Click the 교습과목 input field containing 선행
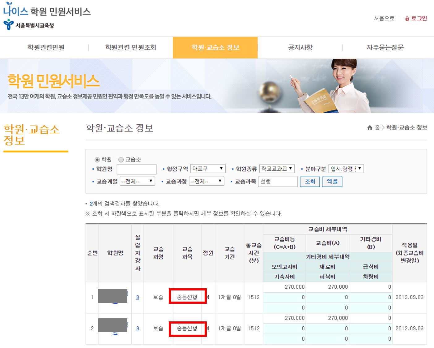Viewport: 434px width, 348px height. 278,182
